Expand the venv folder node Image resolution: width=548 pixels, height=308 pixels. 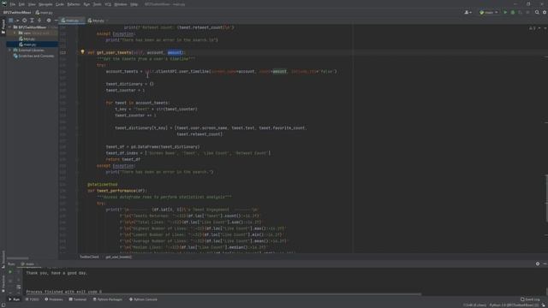[15, 33]
